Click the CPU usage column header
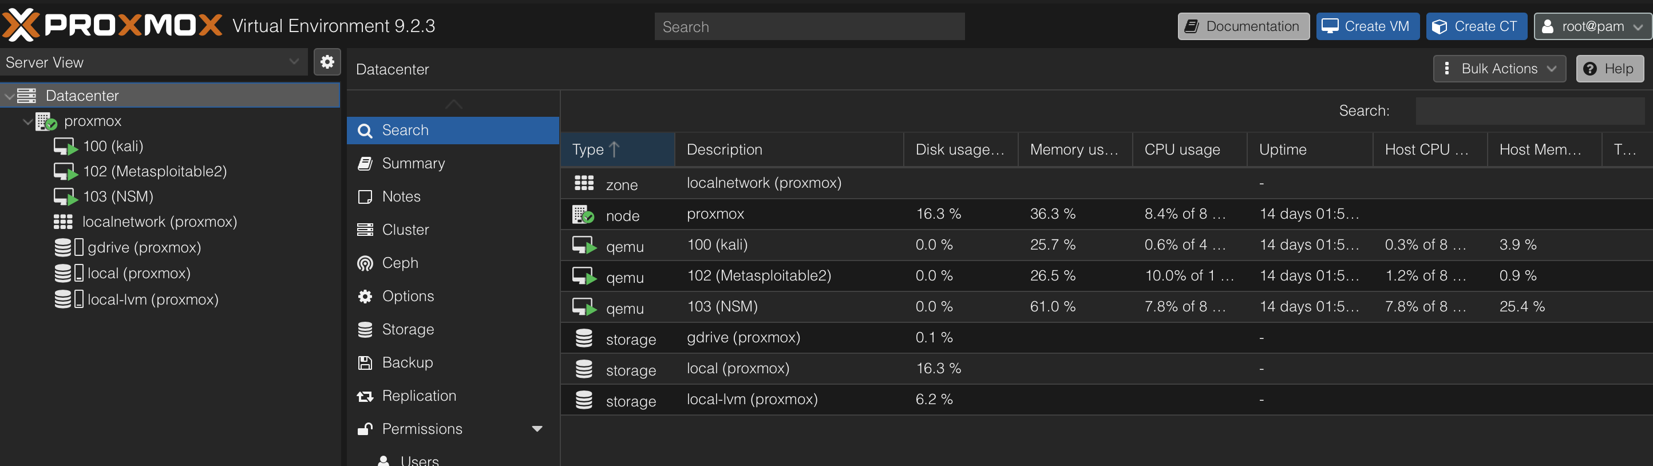 (1190, 149)
